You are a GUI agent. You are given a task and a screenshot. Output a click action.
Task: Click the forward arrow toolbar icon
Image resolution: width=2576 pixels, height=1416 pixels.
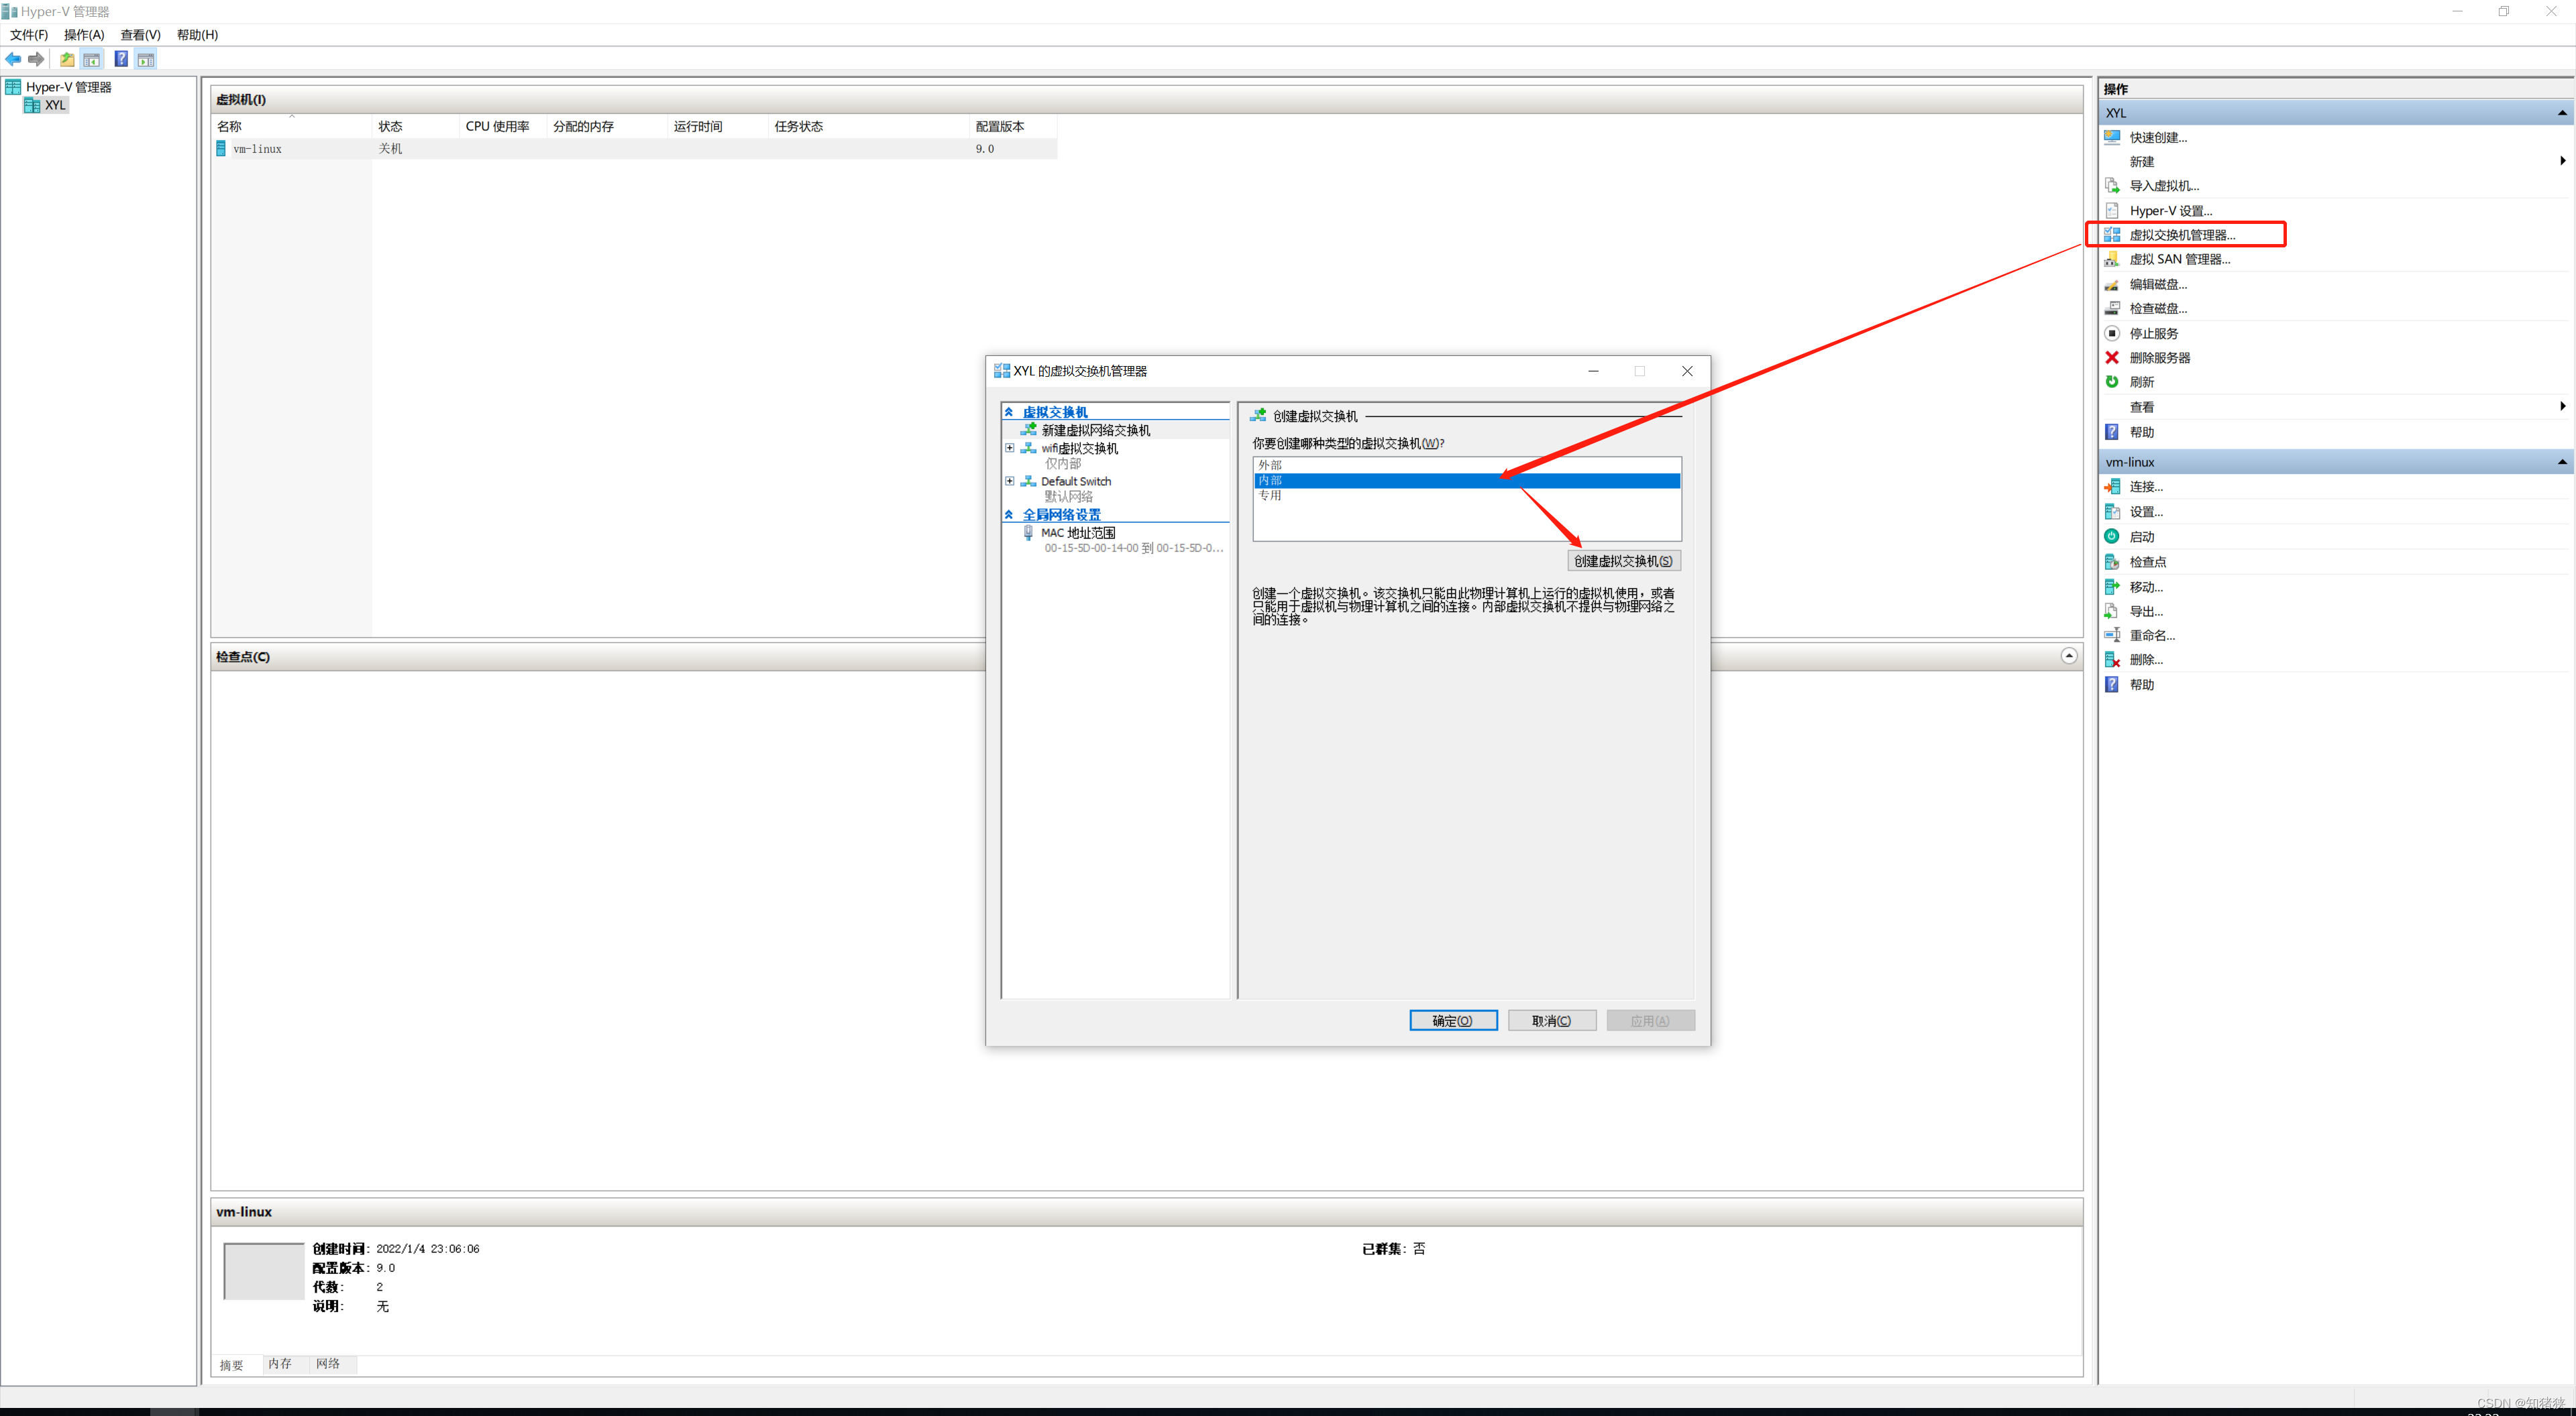pos(36,59)
